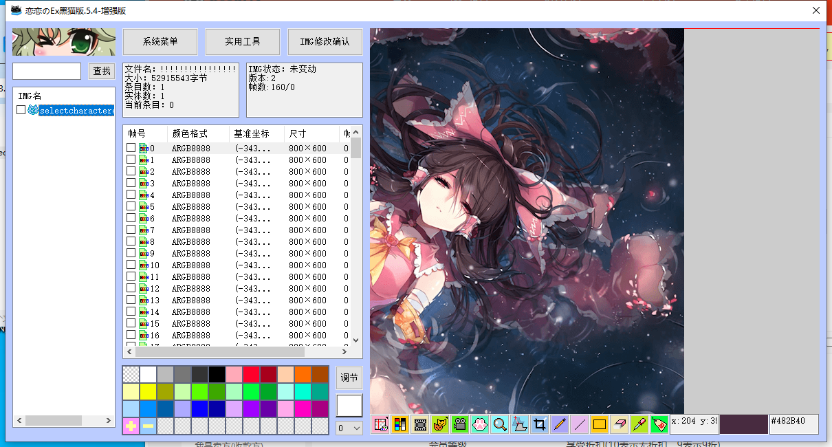Open the 实用工具 menu
The height and width of the screenshot is (447, 832).
click(242, 41)
